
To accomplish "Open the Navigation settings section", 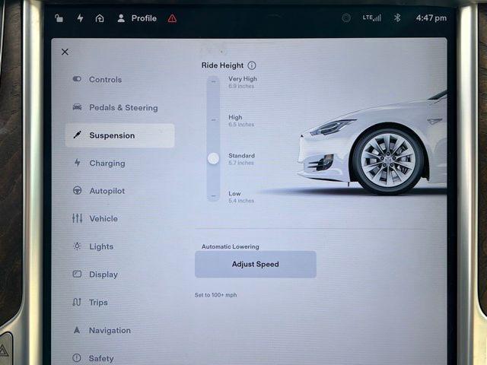I will point(110,331).
